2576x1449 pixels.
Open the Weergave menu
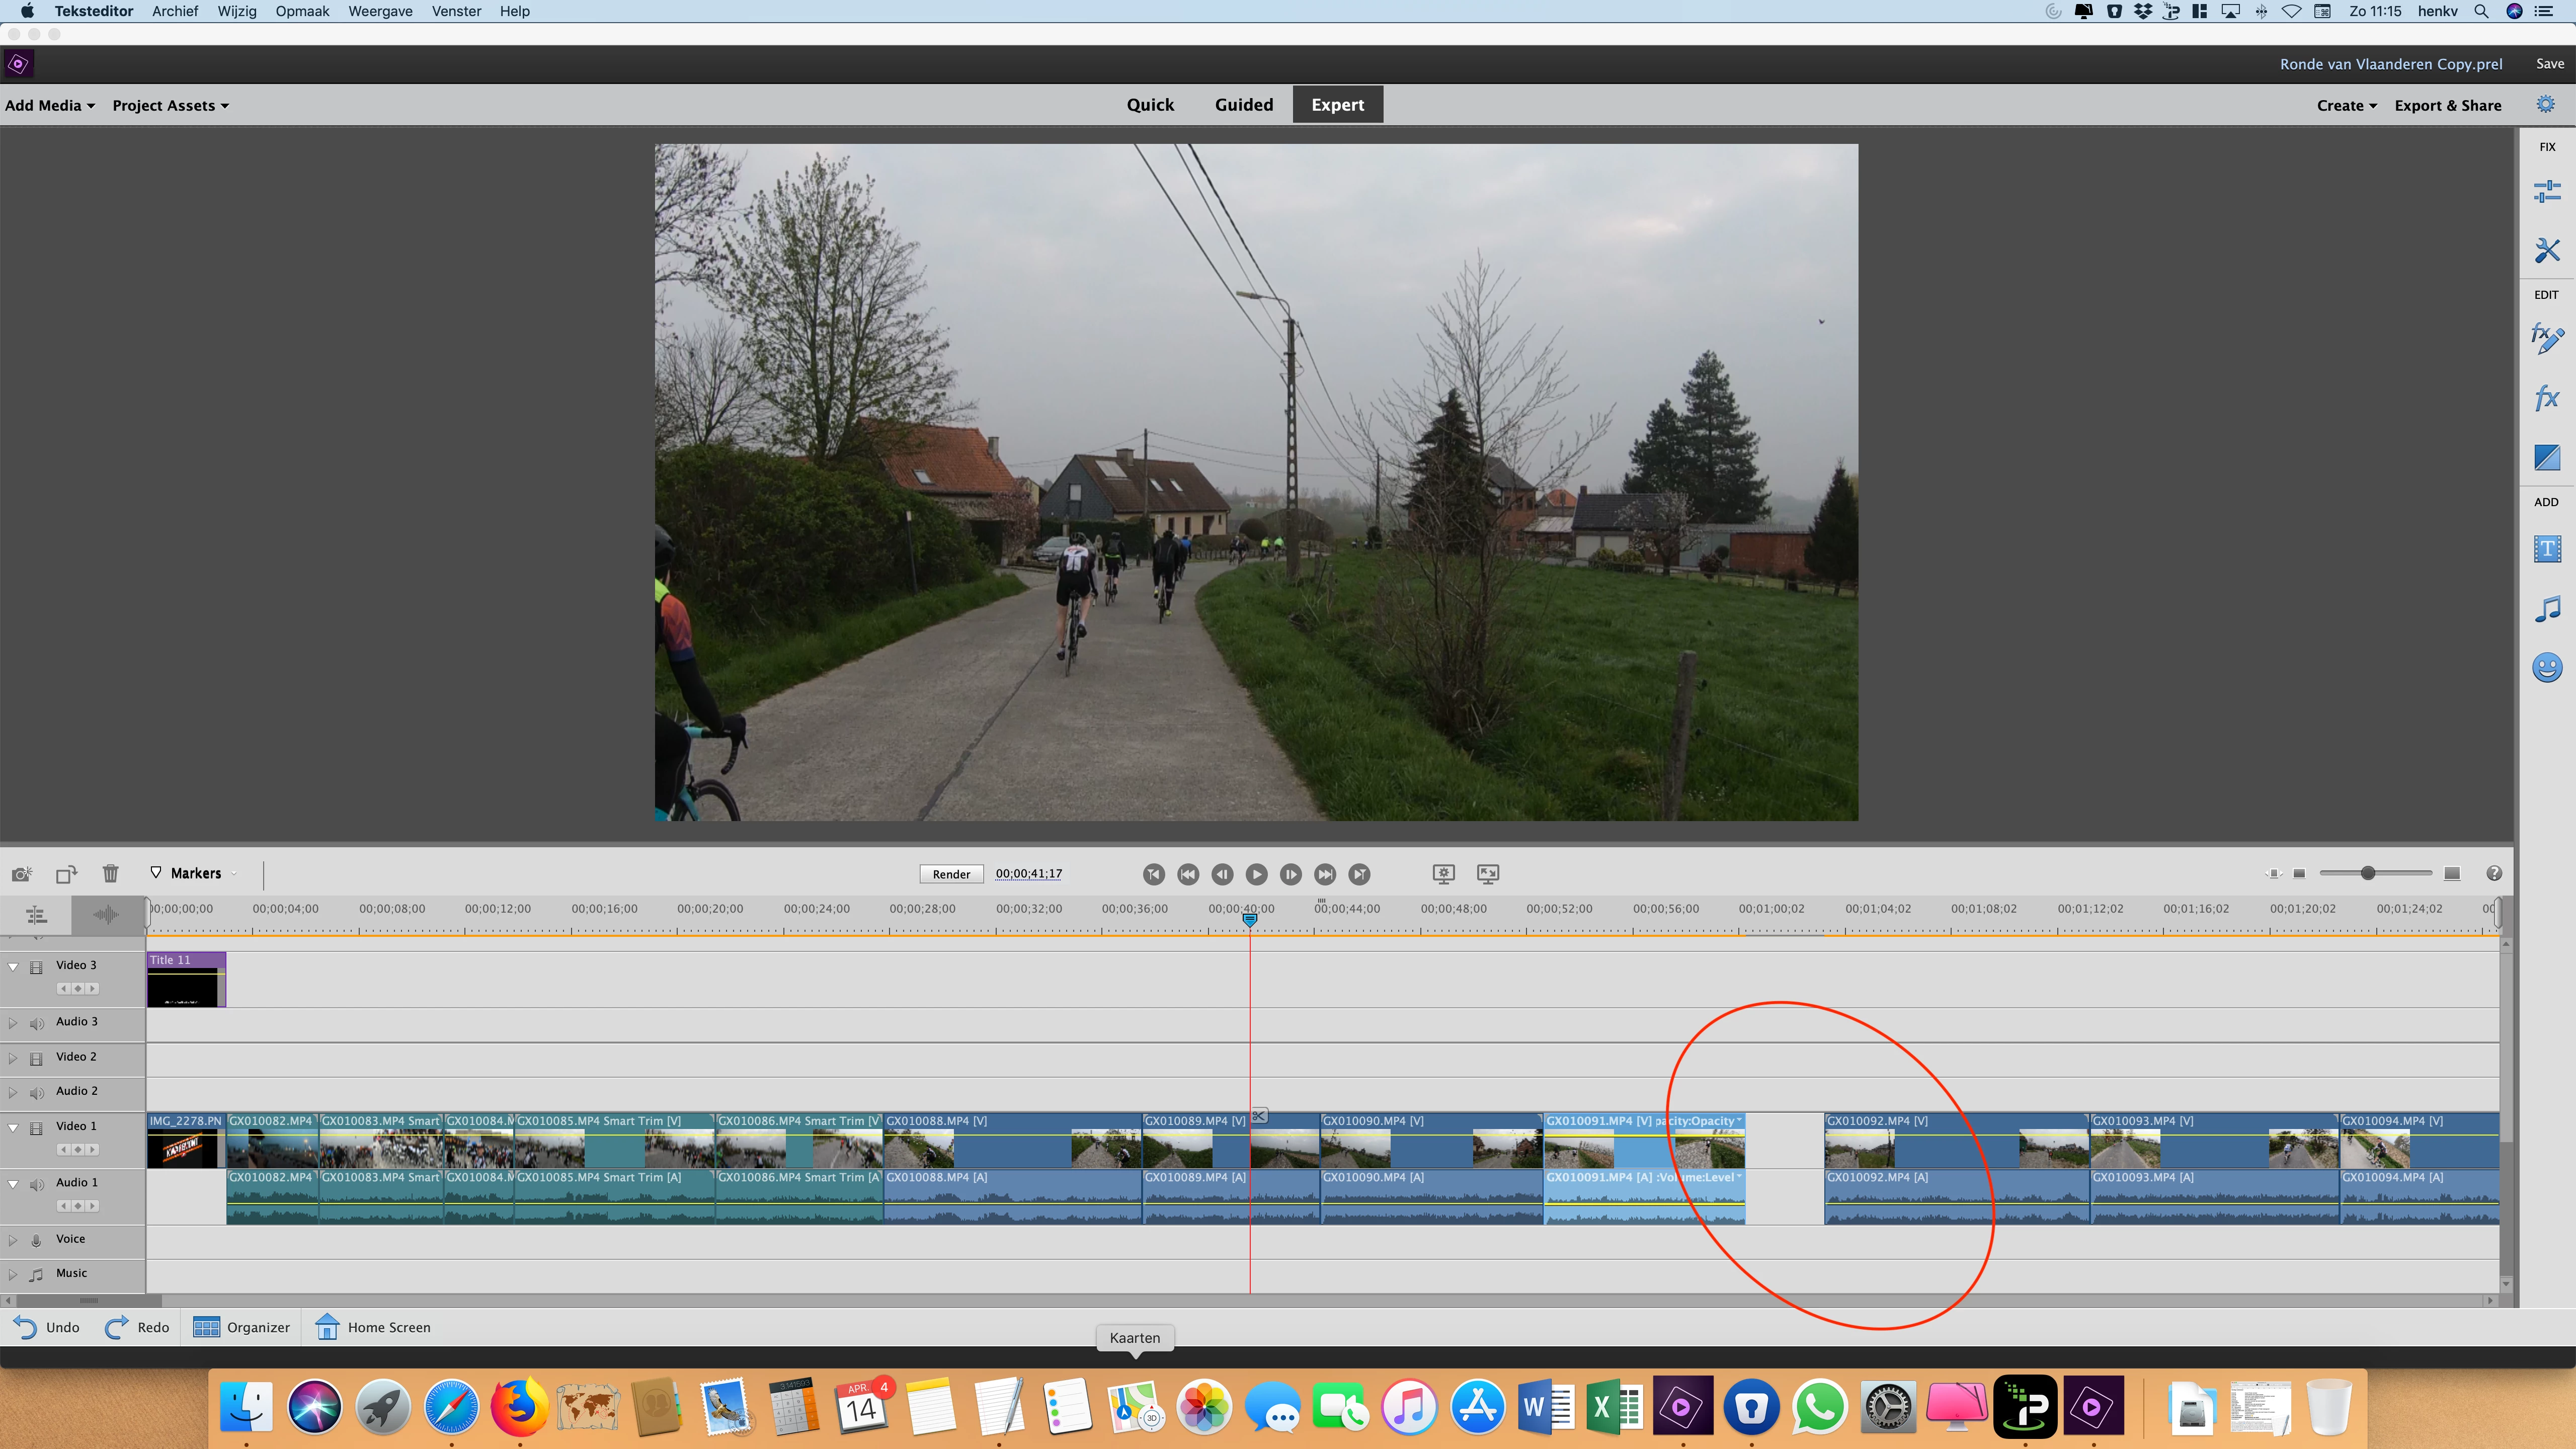coord(380,11)
